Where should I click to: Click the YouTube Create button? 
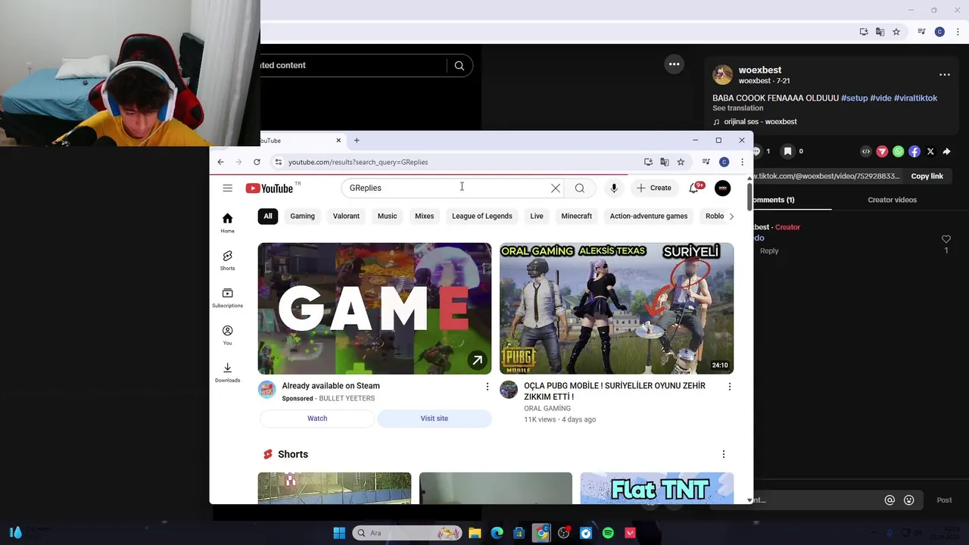[x=654, y=188]
